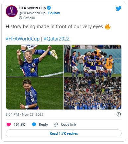Click the Official checkmark icon
Viewport: 128px width, 144px height.
click(x=20, y=18)
